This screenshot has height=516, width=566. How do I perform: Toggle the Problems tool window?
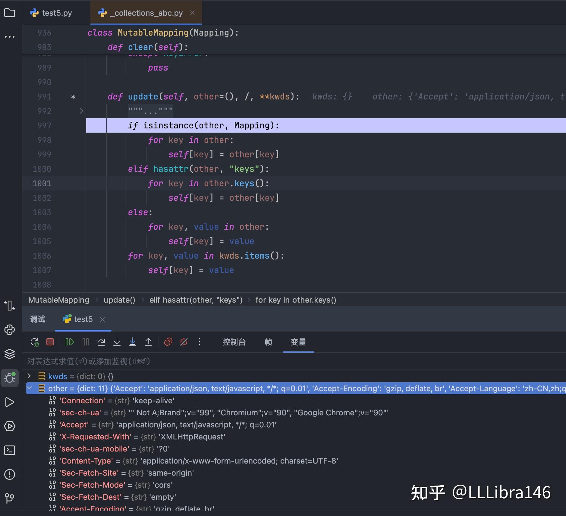[10, 474]
